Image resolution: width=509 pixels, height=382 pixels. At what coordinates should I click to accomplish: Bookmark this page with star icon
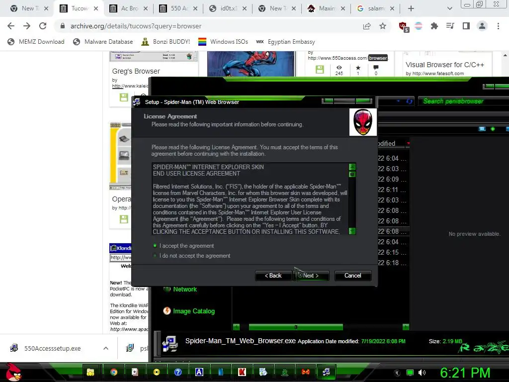tap(383, 26)
